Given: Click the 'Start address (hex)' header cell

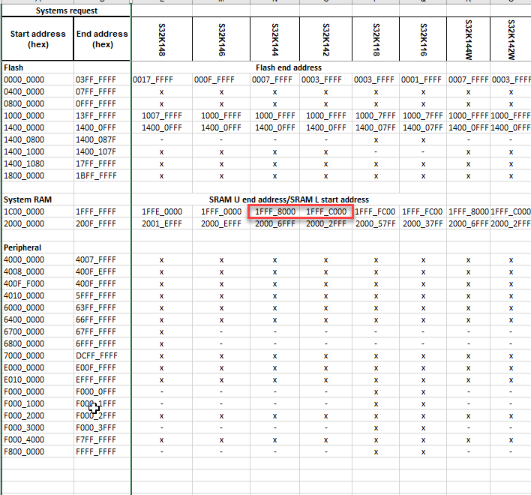Looking at the screenshot, I should (x=38, y=39).
